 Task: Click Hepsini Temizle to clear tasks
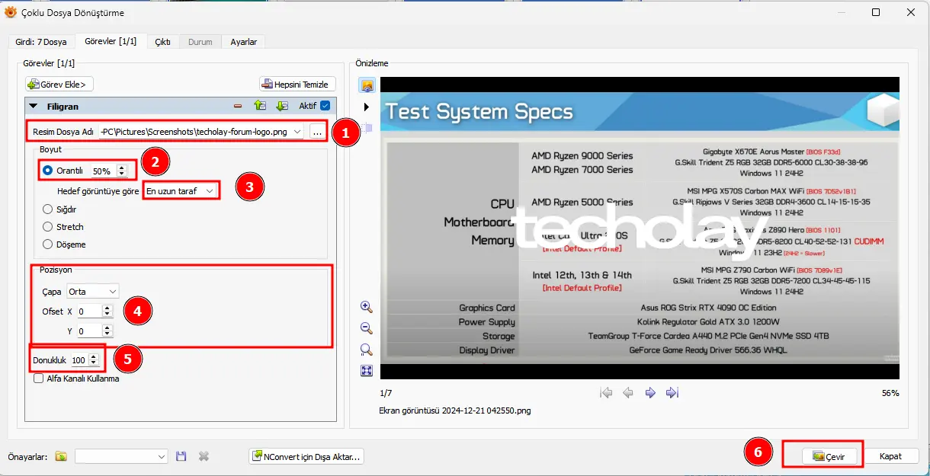pyautogui.click(x=297, y=84)
